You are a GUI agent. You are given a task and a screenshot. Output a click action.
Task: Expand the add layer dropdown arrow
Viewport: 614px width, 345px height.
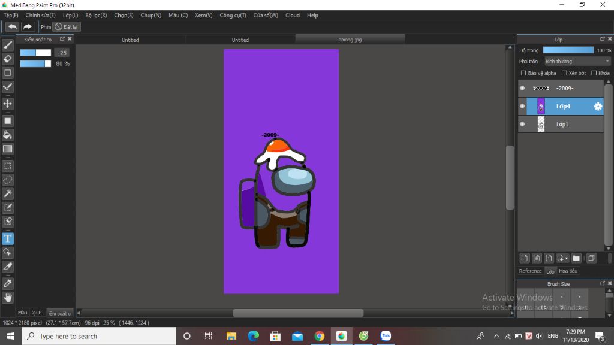coord(566,258)
